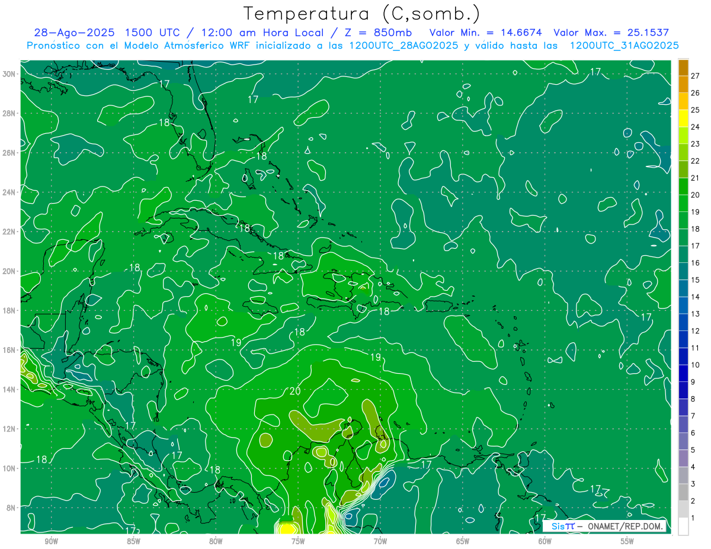
Task: Click legend value "21" on color scale
Action: coord(695,178)
